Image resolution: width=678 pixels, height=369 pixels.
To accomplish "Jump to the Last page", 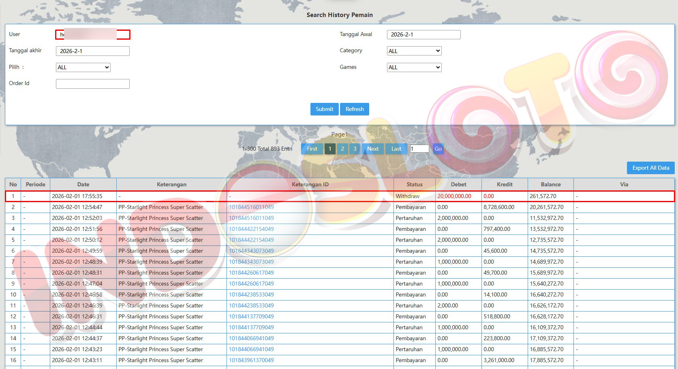I will point(396,149).
